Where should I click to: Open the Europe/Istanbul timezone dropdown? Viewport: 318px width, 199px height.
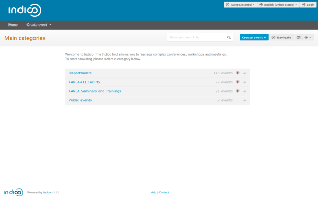[240, 5]
